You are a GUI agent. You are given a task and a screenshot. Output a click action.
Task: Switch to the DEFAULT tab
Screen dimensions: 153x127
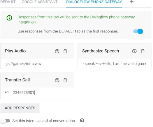pos(8,2)
